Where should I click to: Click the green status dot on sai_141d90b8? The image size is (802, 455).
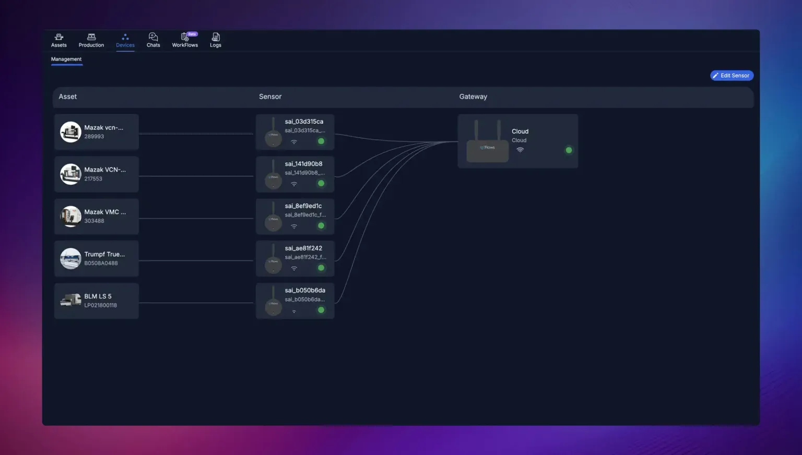[x=321, y=184]
